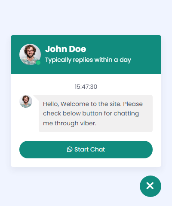Click the small avatar beside the message
This screenshot has width=172, height=206.
[x=26, y=101]
